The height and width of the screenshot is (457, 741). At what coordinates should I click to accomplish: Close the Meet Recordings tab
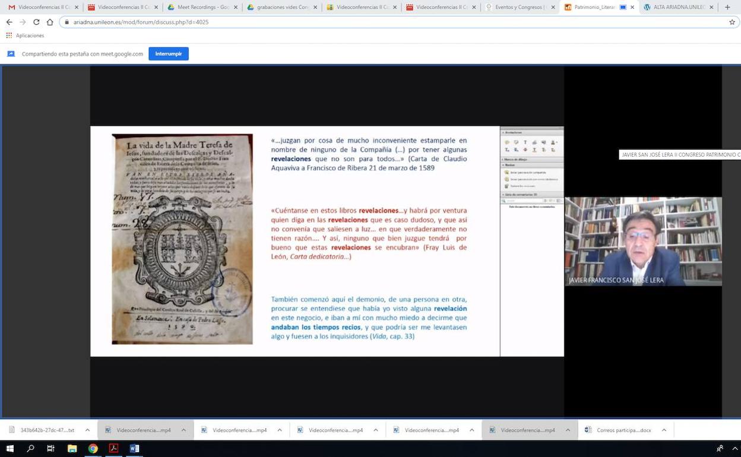(x=236, y=7)
